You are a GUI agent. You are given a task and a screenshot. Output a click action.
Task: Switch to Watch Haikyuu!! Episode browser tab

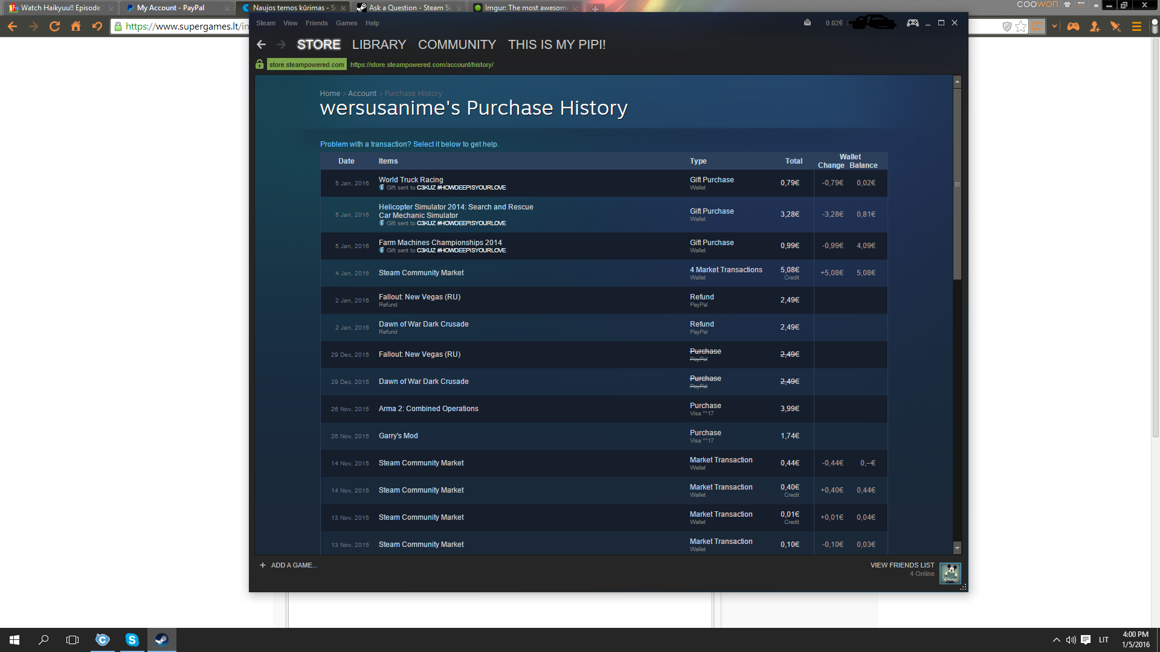[60, 8]
